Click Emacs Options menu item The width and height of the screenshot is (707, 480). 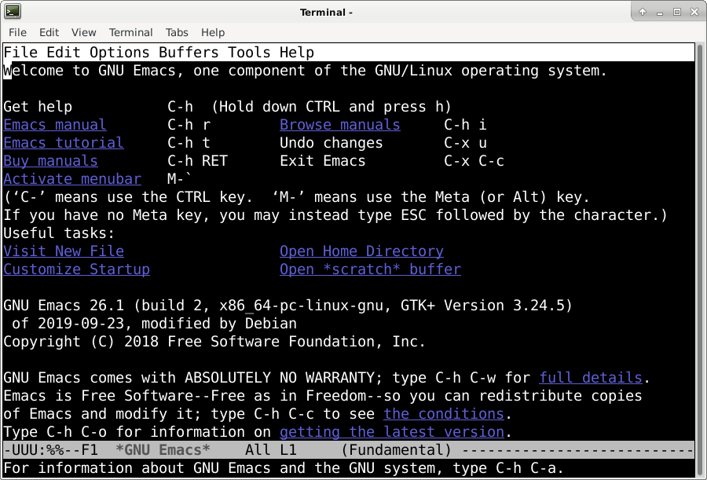[119, 53]
